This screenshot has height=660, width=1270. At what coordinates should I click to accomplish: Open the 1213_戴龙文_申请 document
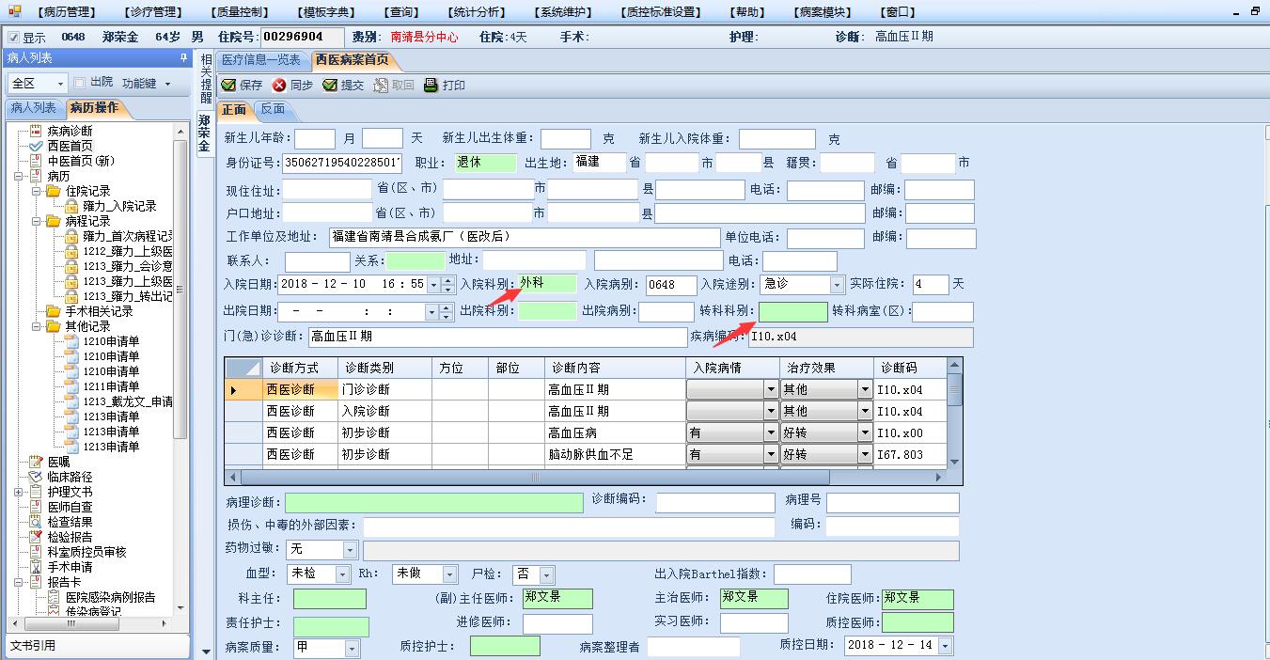click(127, 401)
